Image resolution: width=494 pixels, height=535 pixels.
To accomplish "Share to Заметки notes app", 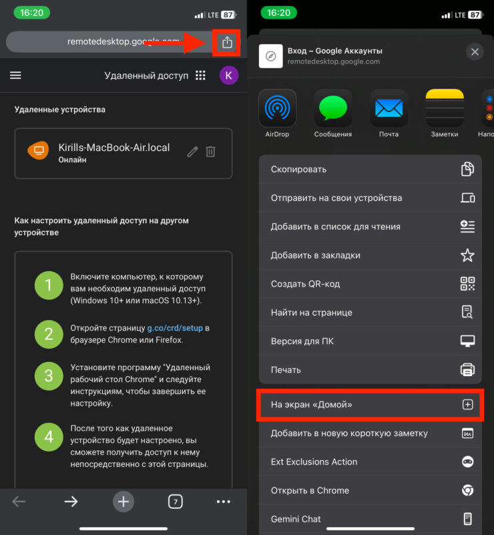I will pos(444,108).
